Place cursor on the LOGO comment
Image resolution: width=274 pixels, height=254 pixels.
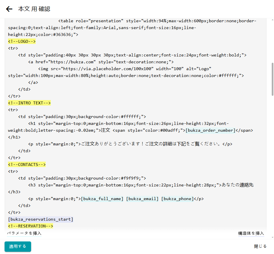pos(22,41)
